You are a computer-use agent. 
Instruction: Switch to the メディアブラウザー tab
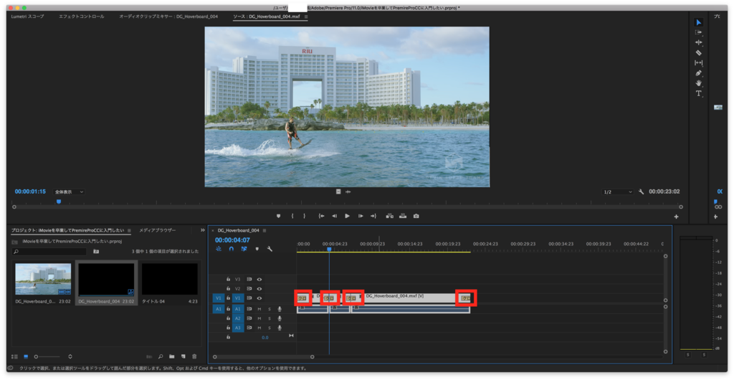pyautogui.click(x=158, y=231)
